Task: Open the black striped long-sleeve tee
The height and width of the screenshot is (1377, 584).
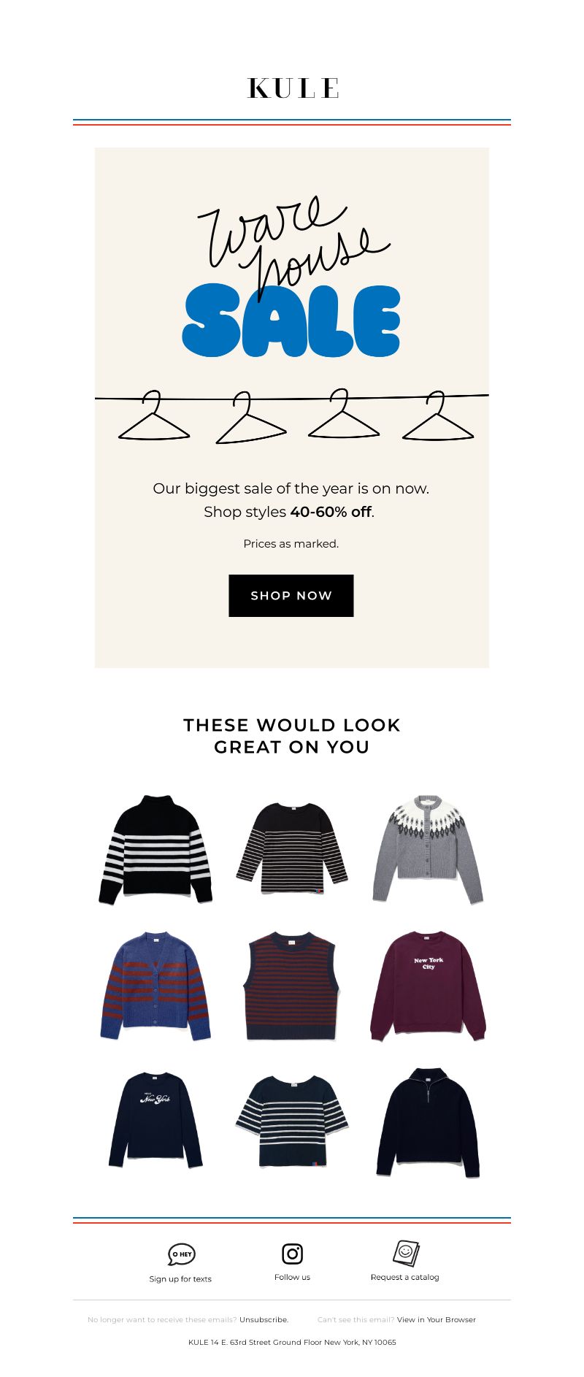Action: (292, 848)
